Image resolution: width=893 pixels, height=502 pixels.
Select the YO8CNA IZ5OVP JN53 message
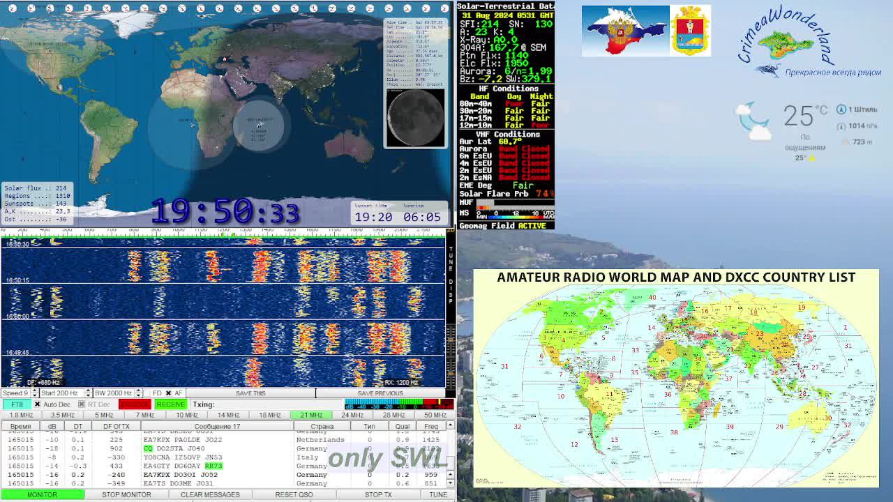click(x=183, y=457)
